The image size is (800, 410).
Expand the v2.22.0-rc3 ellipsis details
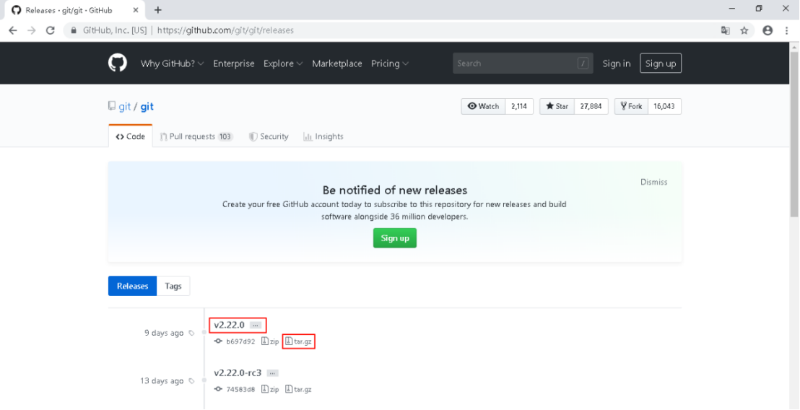pyautogui.click(x=272, y=373)
